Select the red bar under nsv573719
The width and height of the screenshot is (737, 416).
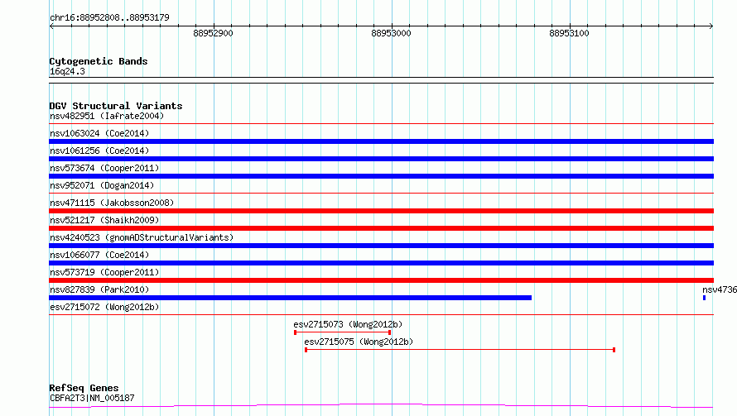click(x=381, y=280)
